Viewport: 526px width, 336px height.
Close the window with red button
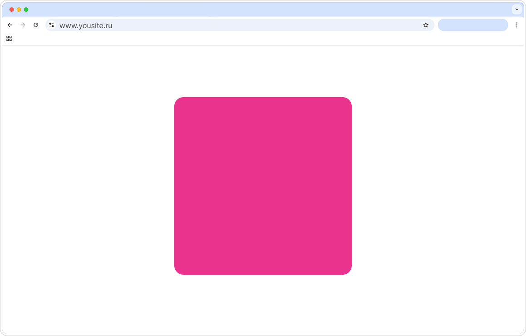click(x=11, y=10)
